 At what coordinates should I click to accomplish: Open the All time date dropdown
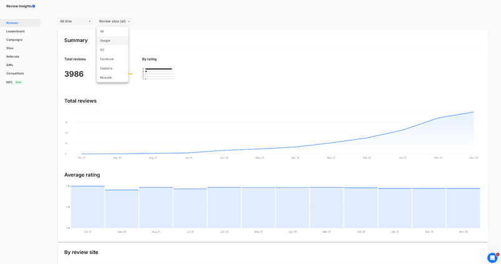(75, 21)
